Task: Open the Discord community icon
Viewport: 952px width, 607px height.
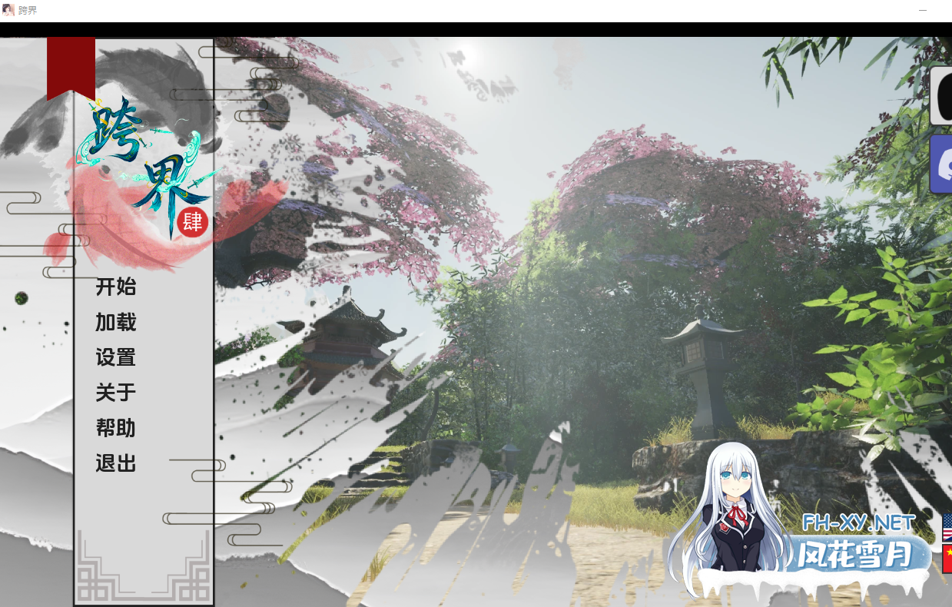Action: (943, 164)
